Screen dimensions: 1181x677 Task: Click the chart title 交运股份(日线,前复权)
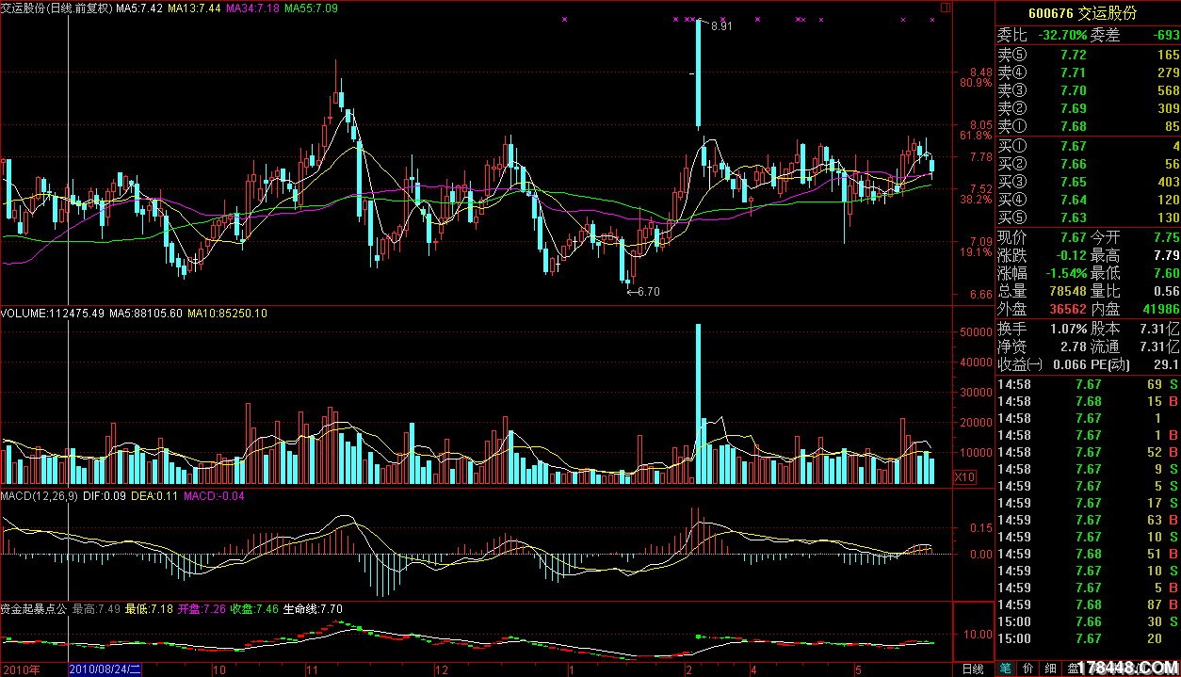point(57,8)
